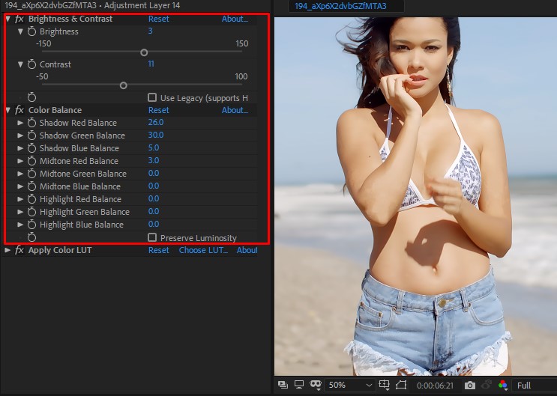
Task: Select the Midtone Green Balance property name
Action: [x=83, y=174]
